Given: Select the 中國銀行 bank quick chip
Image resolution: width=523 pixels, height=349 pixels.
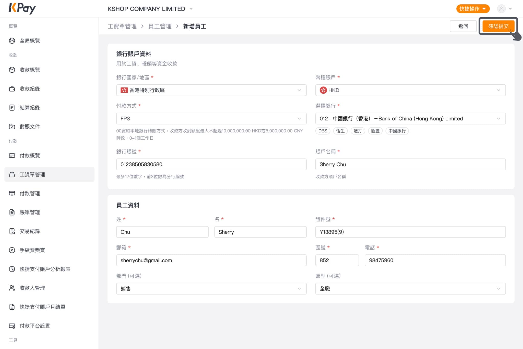Looking at the screenshot, I should point(397,131).
